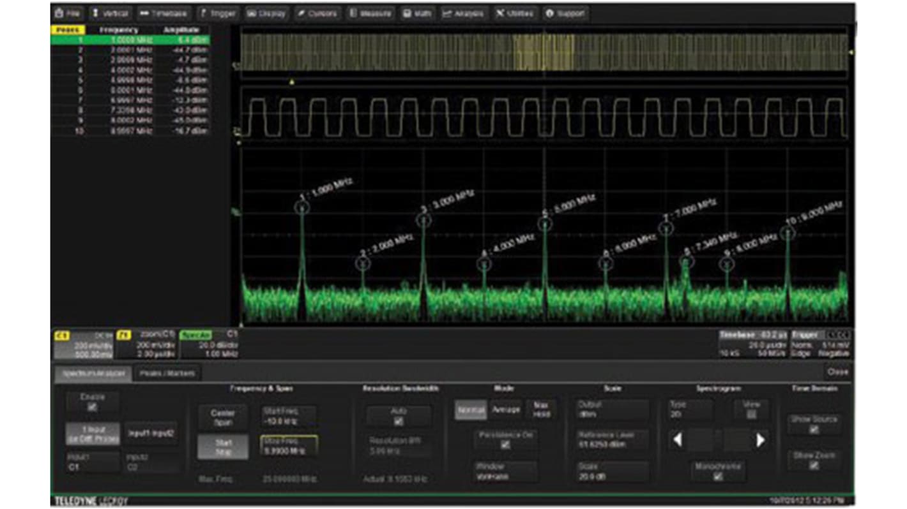Open the File menu
The image size is (907, 509).
click(x=68, y=13)
